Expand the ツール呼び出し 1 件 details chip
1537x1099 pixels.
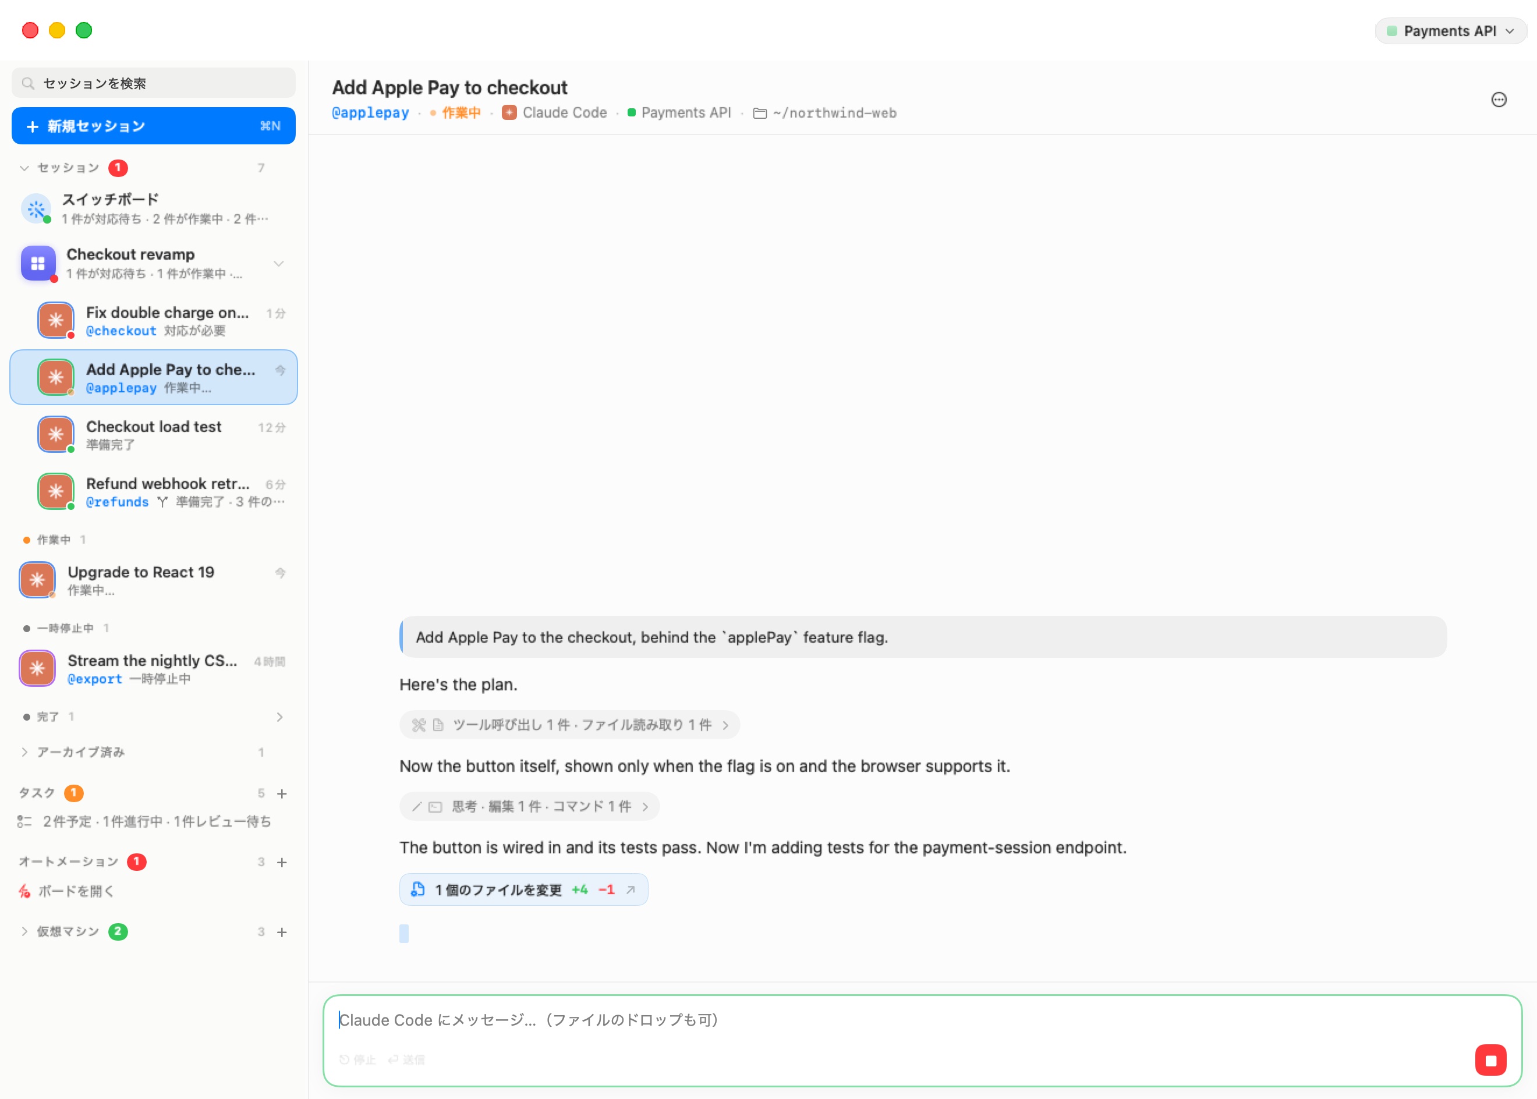point(569,725)
